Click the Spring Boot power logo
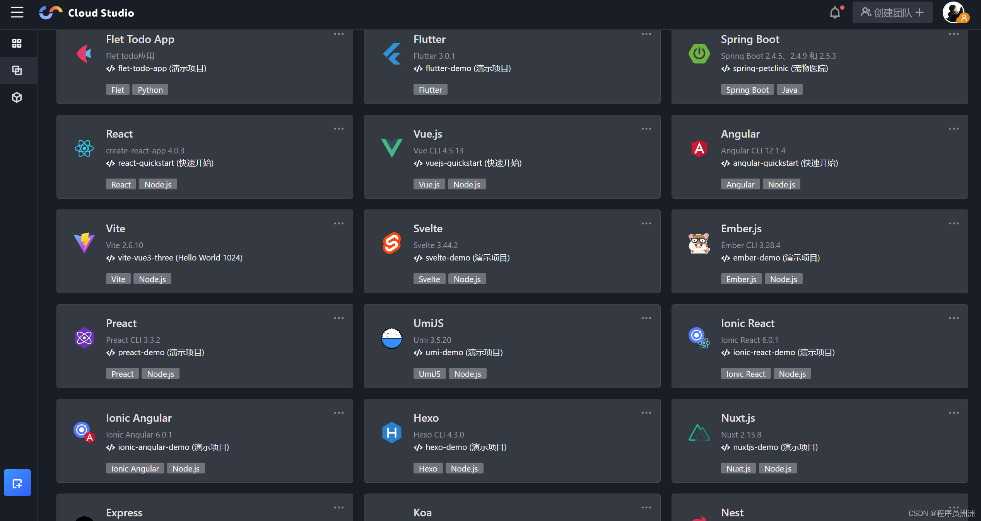Screen dimensions: 981x521 coord(699,53)
